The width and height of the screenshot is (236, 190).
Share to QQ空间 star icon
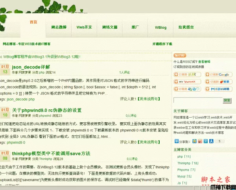point(194,141)
